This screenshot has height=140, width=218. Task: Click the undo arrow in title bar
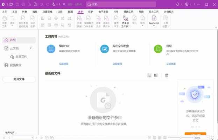point(41,4)
